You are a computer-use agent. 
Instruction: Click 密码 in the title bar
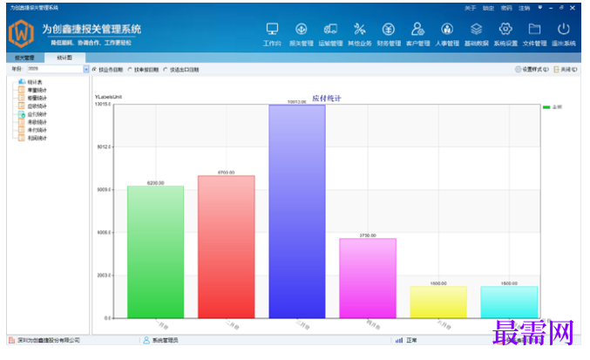[506, 8]
